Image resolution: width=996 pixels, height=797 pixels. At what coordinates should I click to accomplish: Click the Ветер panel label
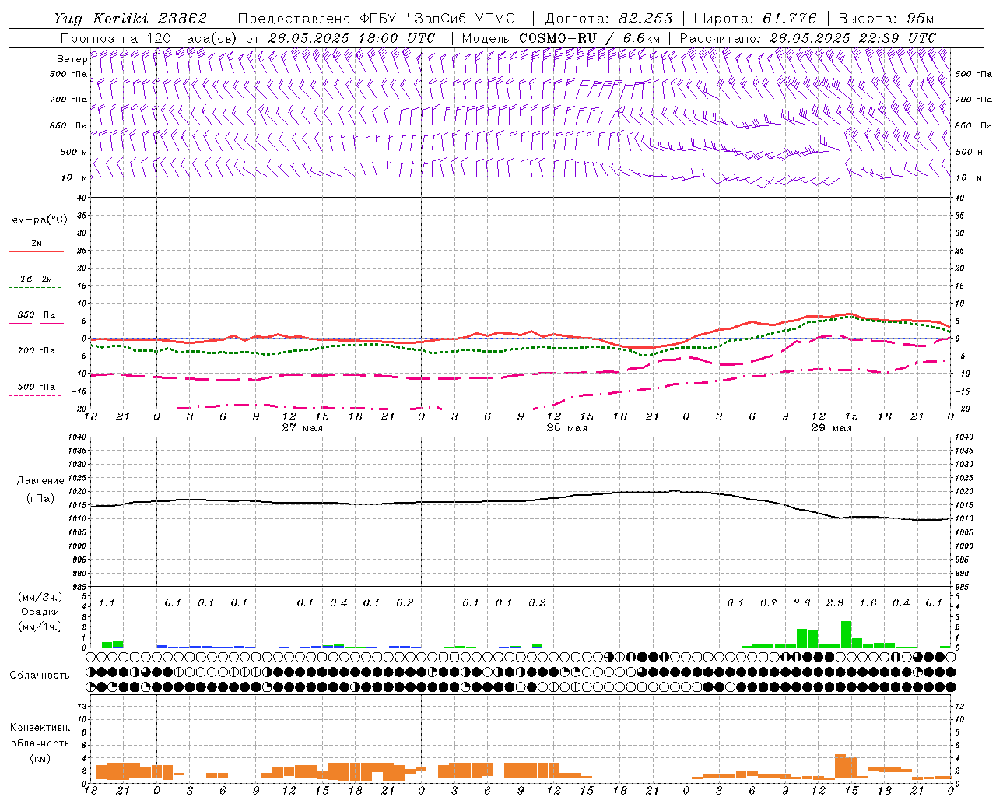pos(72,59)
